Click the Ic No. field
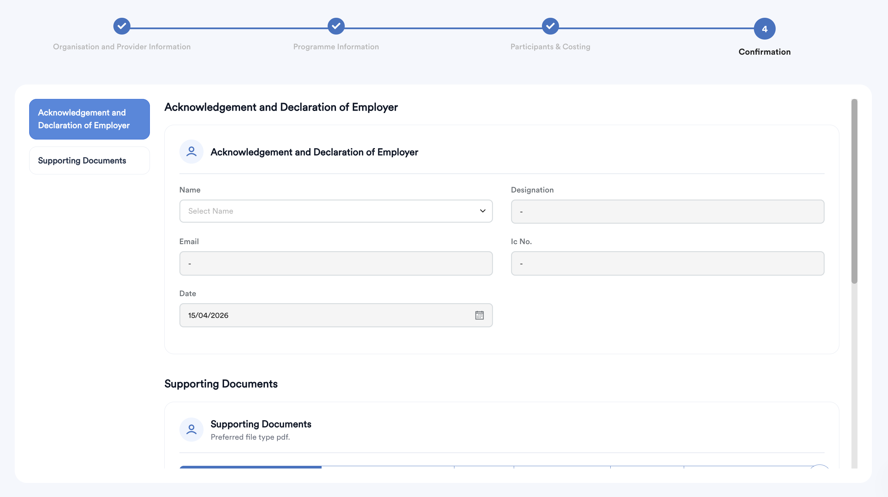Screen dimensions: 888x497 coord(667,263)
